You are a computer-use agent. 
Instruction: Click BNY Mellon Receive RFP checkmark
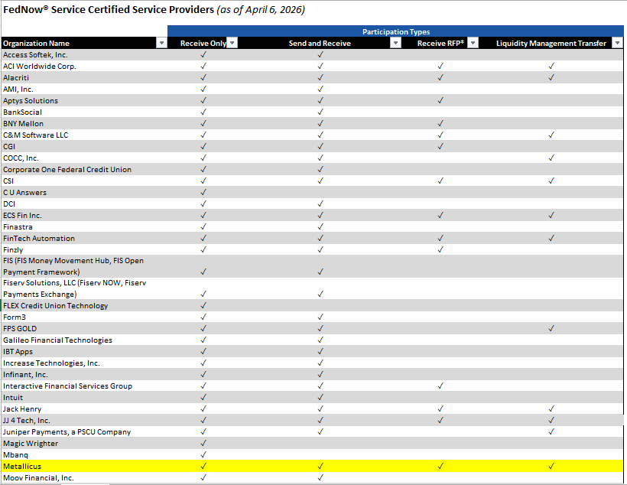click(440, 123)
